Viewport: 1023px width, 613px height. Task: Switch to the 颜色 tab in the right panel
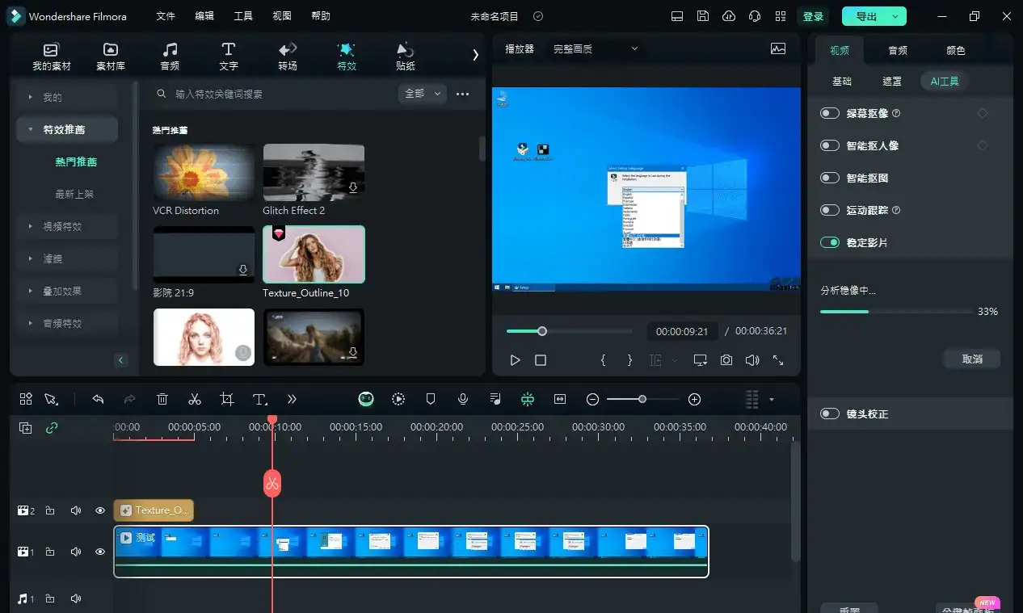click(x=954, y=49)
